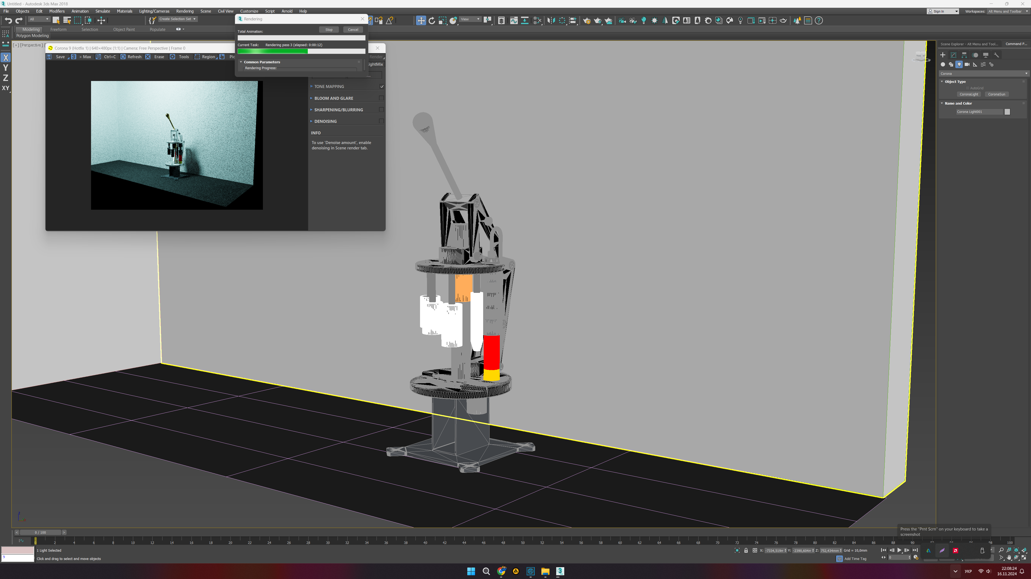The width and height of the screenshot is (1031, 579).
Task: Click the Corona Light001 name field
Action: point(979,112)
